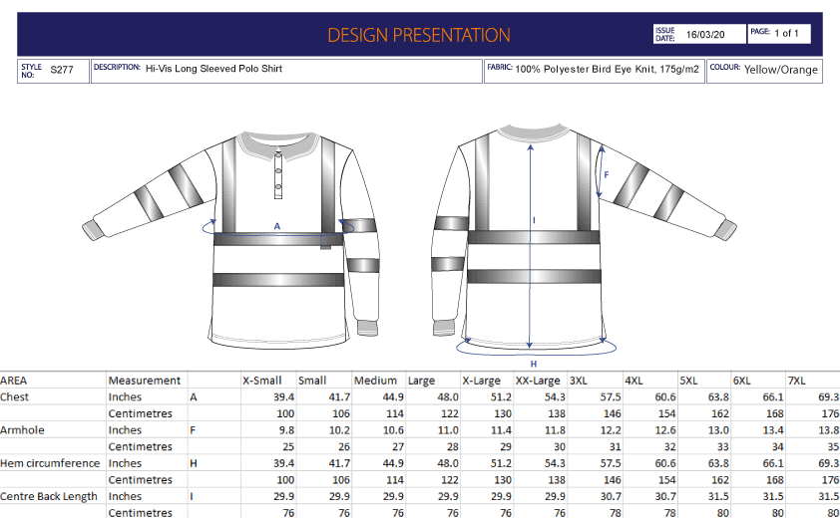The image size is (840, 518).
Task: Select Centre Back Length inches 5XL cell 31.5
Action: tap(718, 497)
